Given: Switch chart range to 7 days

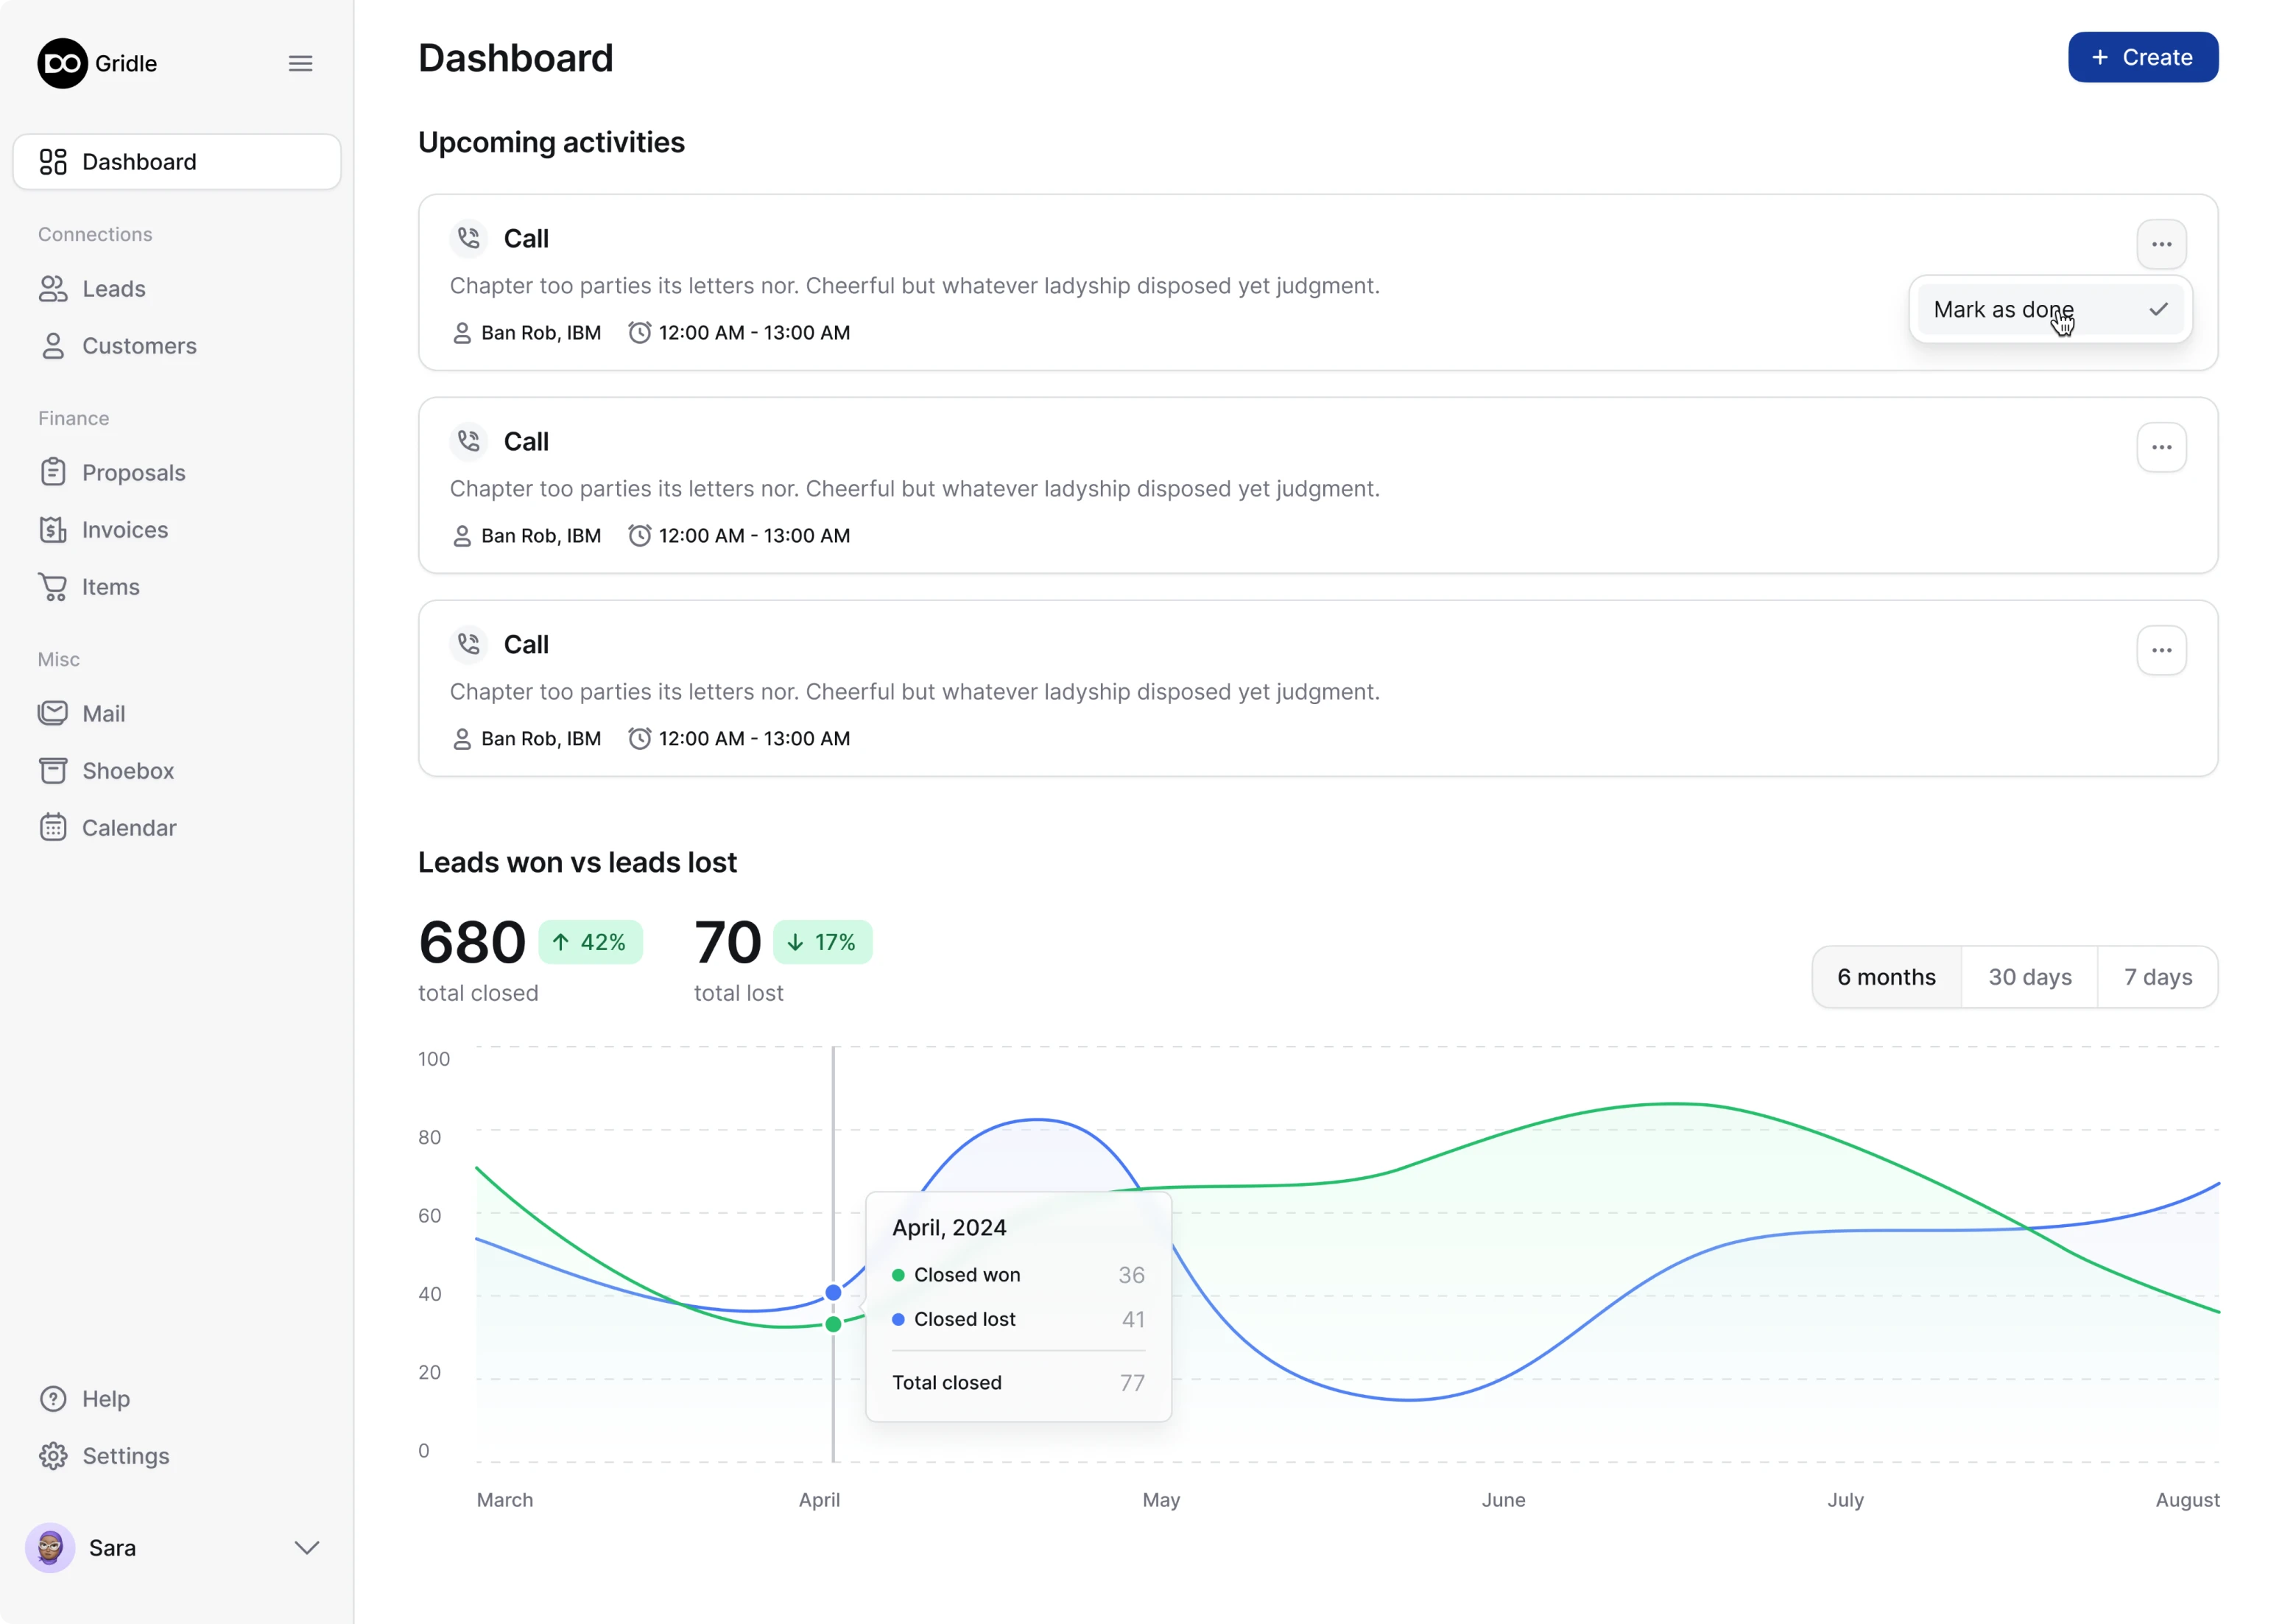Looking at the screenshot, I should click(2157, 977).
